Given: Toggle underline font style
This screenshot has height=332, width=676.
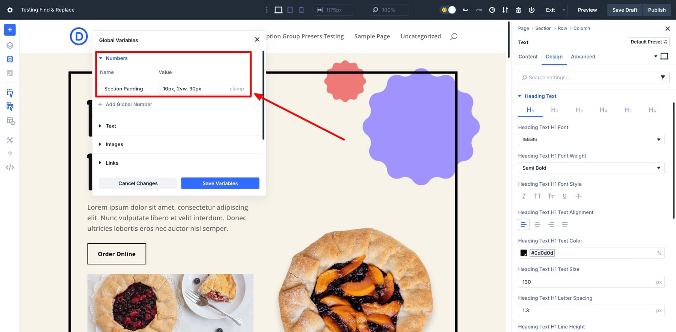Looking at the screenshot, I should [564, 196].
